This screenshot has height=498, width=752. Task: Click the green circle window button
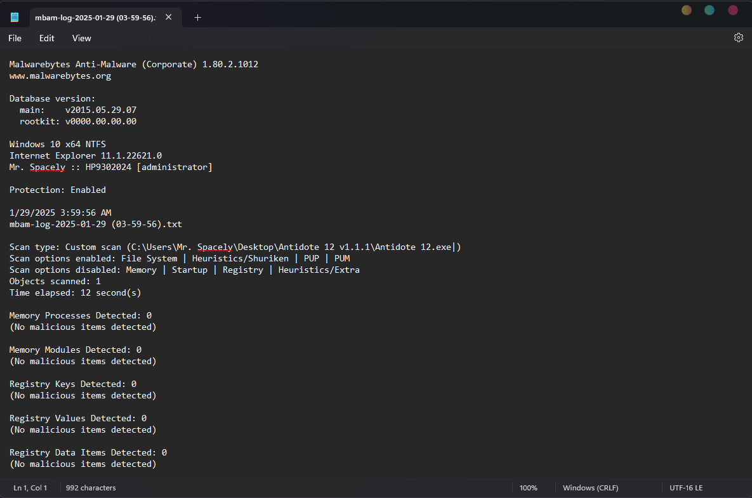pyautogui.click(x=709, y=10)
